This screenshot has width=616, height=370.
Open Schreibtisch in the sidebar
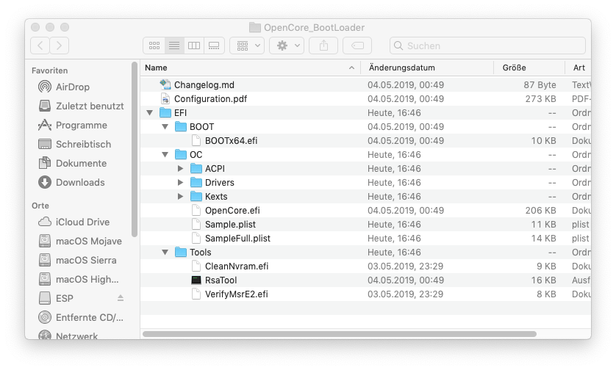(x=75, y=144)
